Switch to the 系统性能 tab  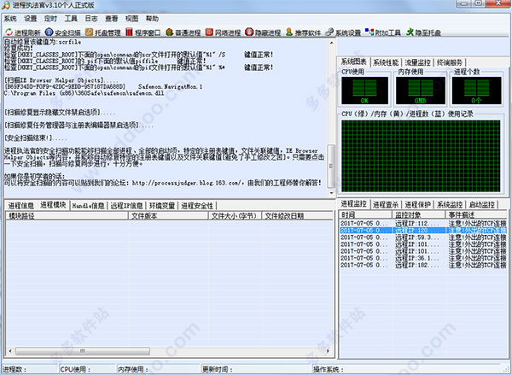coord(386,62)
